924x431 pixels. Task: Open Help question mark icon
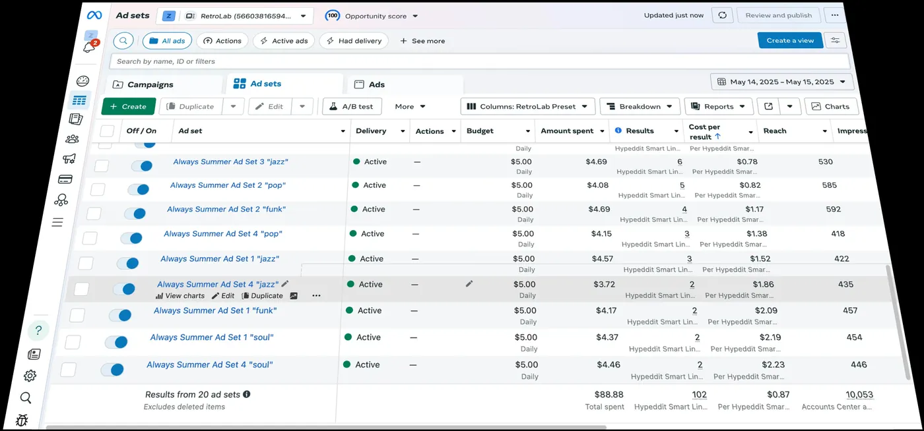click(38, 330)
